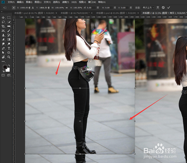The width and height of the screenshot is (187, 163).
Task: Toggle maintain aspect ratio link icon
Action: click(67, 8)
